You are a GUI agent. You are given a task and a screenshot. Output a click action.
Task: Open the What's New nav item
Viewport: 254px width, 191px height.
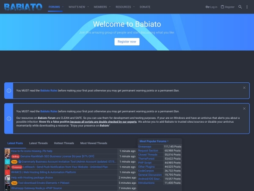[x=77, y=7]
